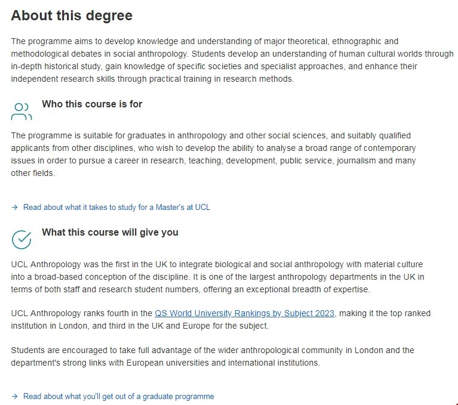458x405 pixels.
Task: Click the 'Who this course is for' heading
Action: click(92, 104)
